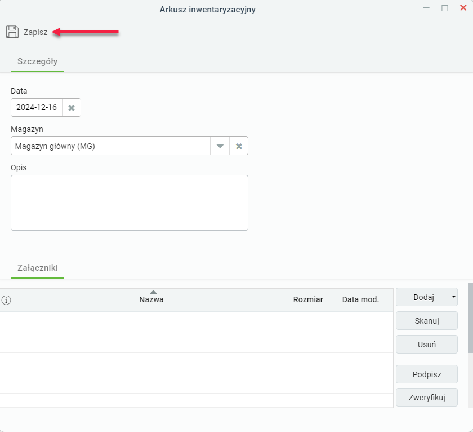Minimize the Arkusz inwentaryzacyjny window

coord(426,8)
